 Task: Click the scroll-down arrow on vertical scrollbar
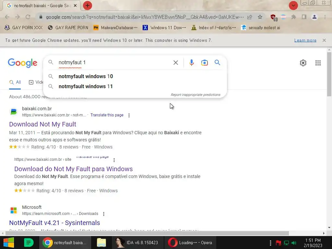[x=329, y=228]
